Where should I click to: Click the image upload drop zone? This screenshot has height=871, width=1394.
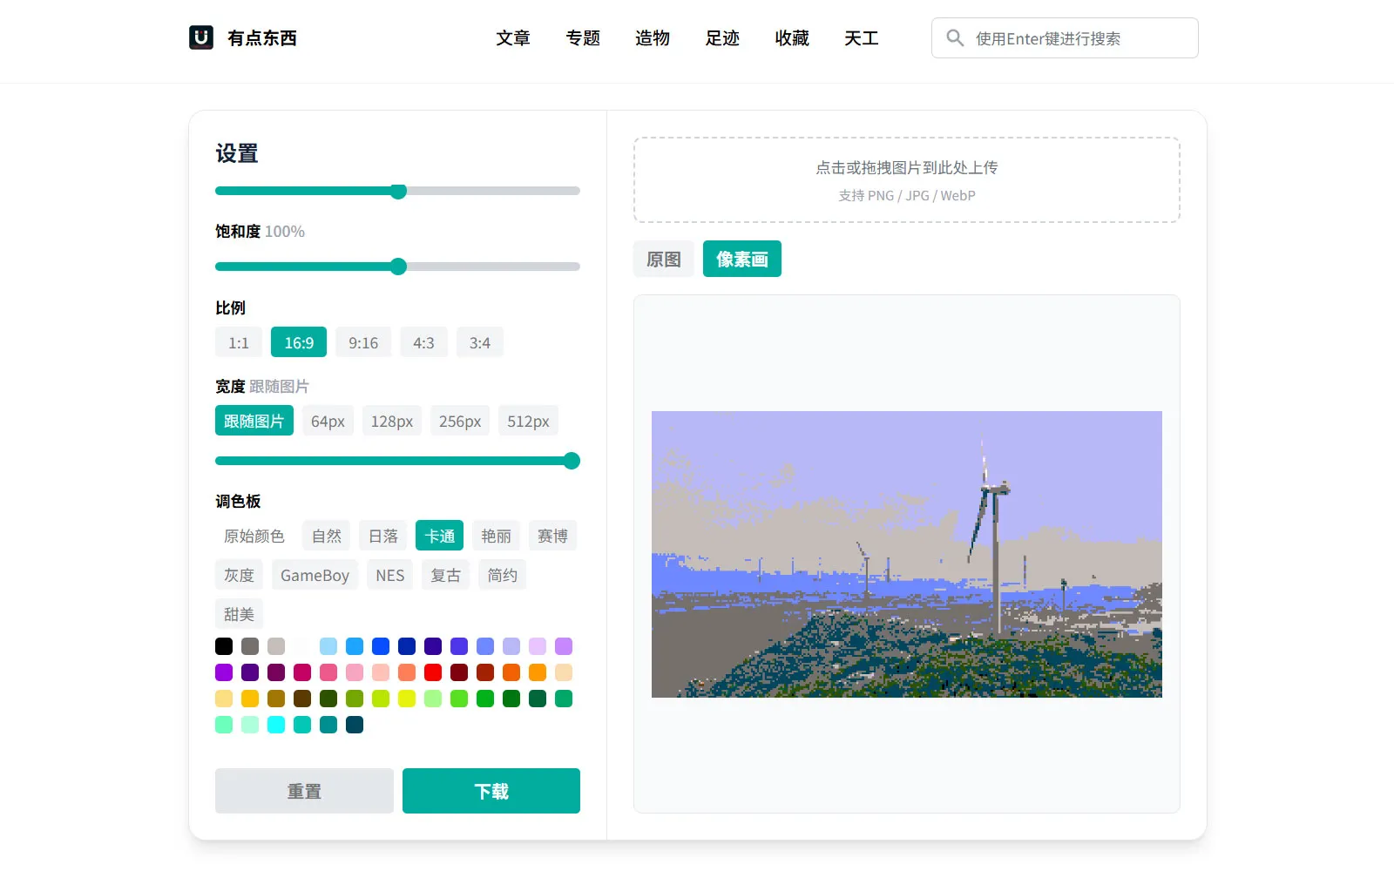[x=906, y=179]
